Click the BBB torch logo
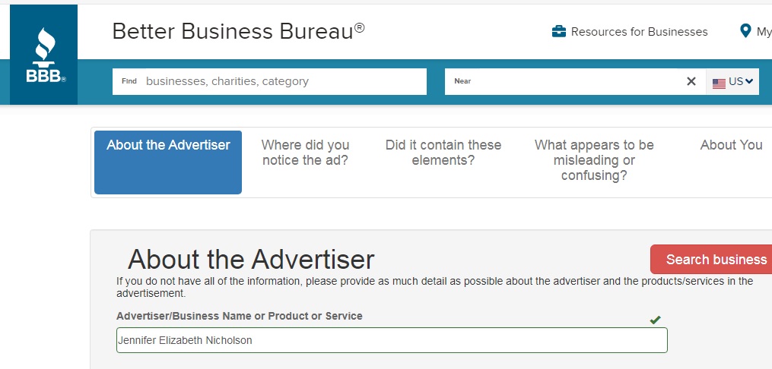 pyautogui.click(x=44, y=55)
